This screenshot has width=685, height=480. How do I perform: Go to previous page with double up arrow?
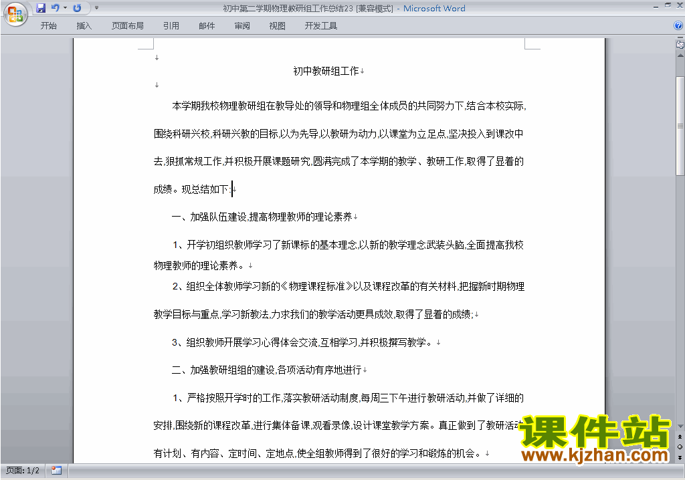point(680,437)
